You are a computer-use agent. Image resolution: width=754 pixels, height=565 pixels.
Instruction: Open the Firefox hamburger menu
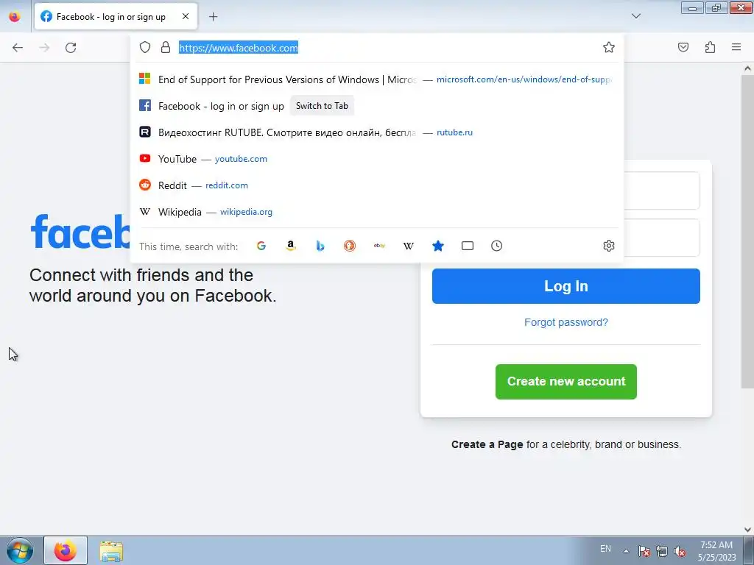pyautogui.click(x=736, y=47)
